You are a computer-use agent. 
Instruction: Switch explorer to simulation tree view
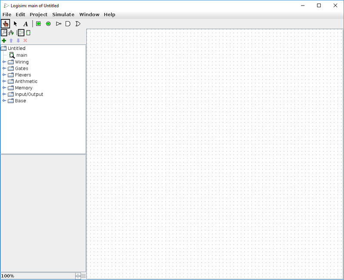[11, 33]
